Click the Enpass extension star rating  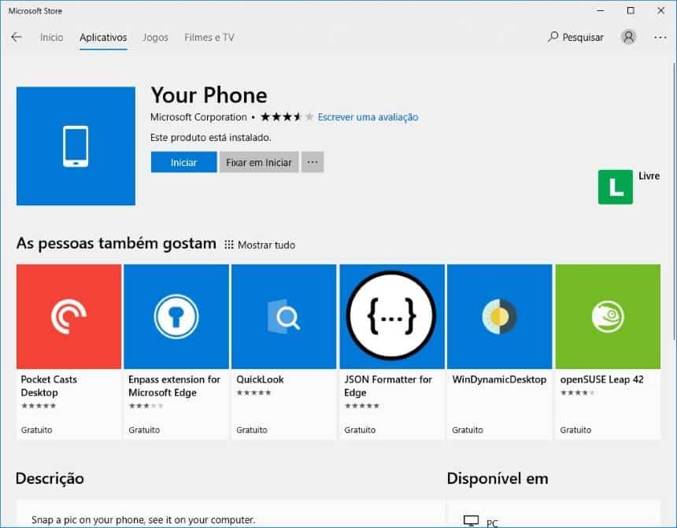[146, 406]
